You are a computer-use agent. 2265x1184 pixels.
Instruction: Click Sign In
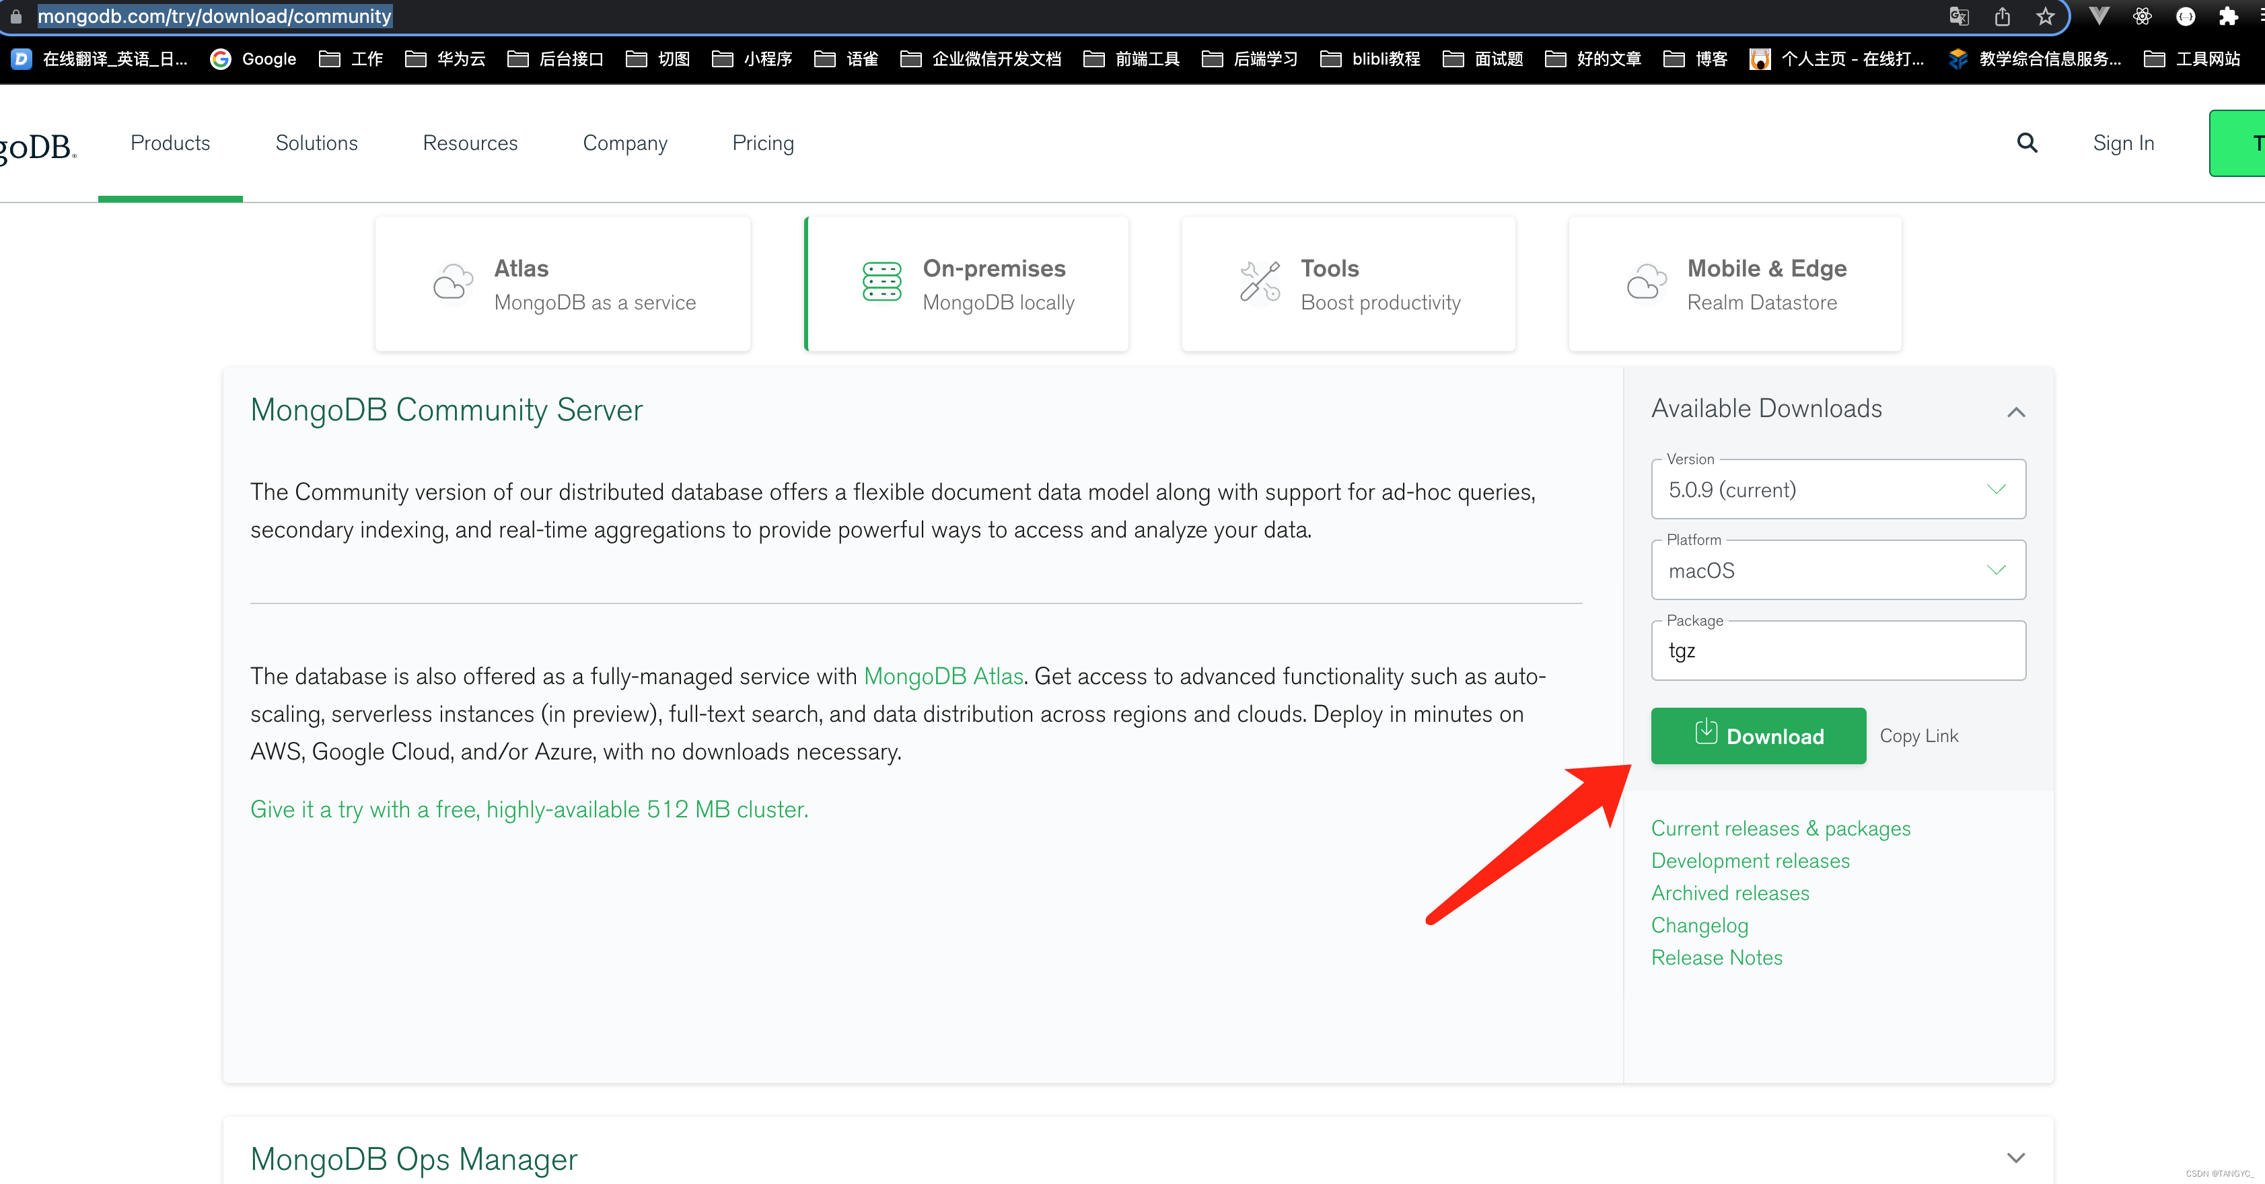[x=2124, y=143]
